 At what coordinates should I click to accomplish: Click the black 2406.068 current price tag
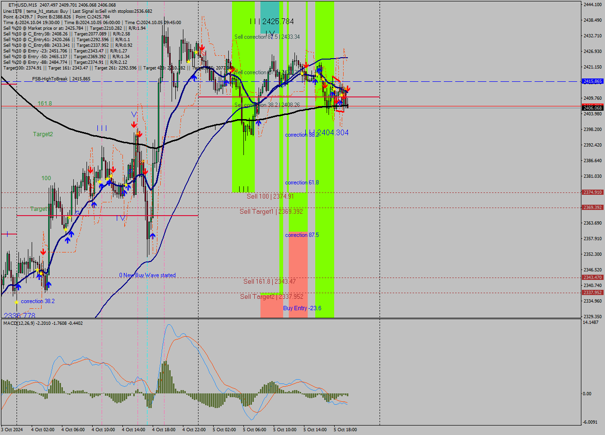pyautogui.click(x=592, y=108)
